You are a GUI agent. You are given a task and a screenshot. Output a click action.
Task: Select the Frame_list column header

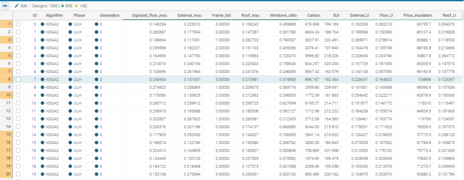[x=221, y=15]
